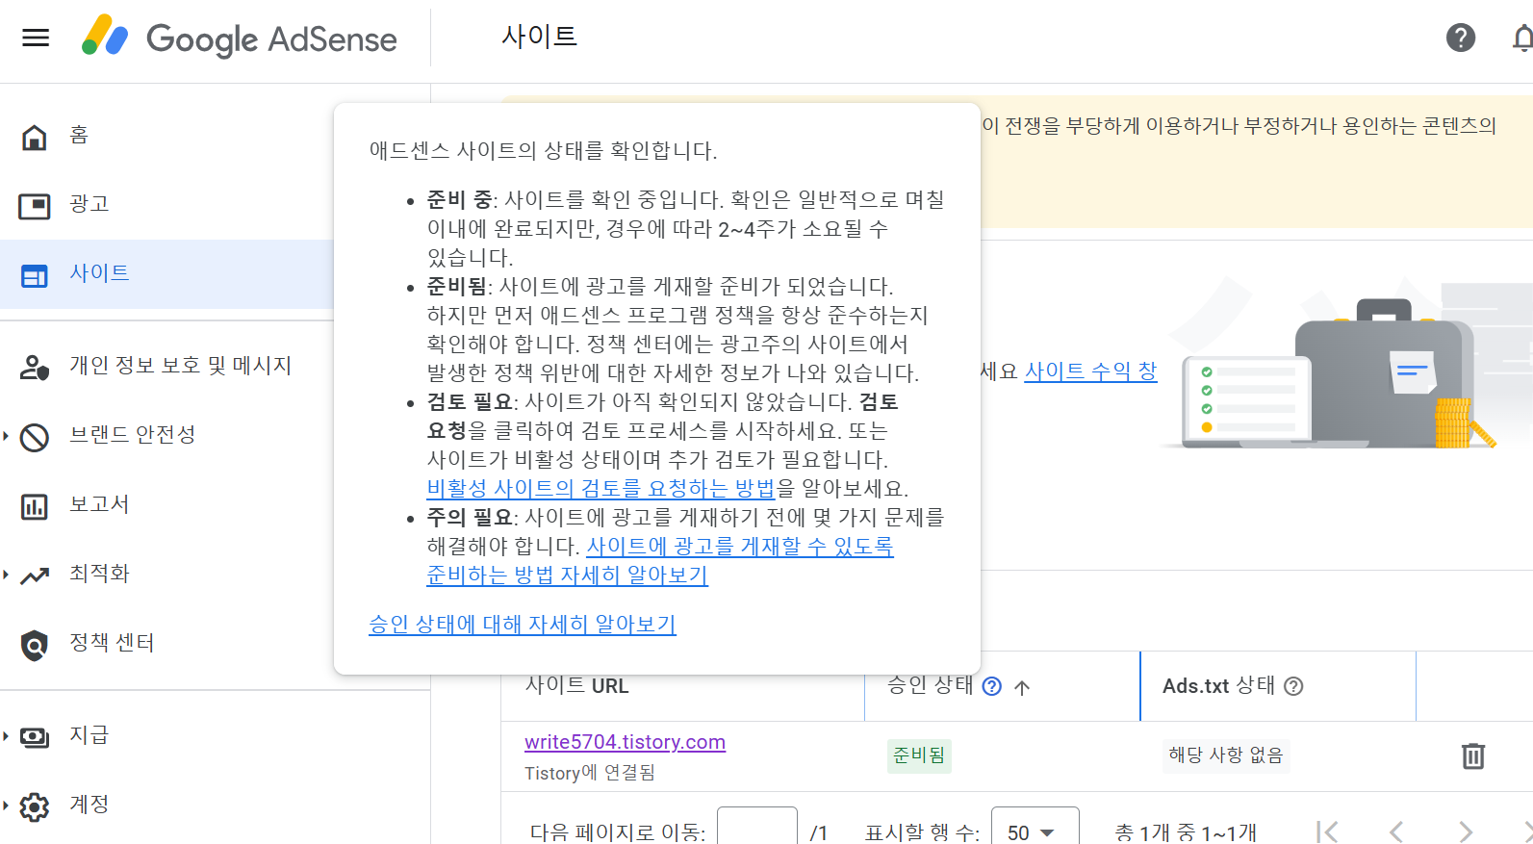Open link 승인 상태에 대해 자세히 알아보기

(x=523, y=624)
